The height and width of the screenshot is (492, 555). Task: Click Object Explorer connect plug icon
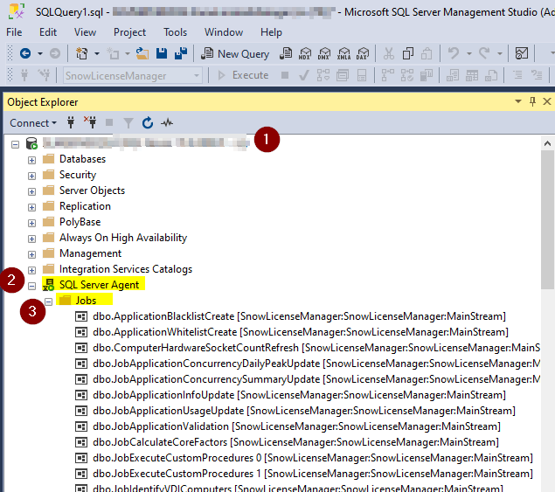point(71,123)
